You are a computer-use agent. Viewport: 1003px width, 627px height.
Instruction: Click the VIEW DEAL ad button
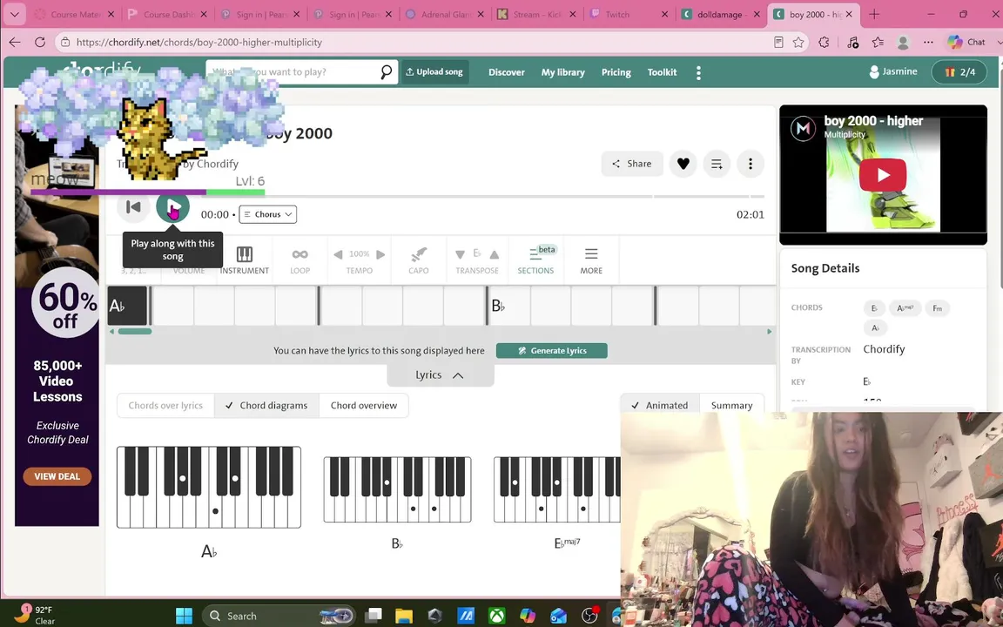[x=57, y=476]
